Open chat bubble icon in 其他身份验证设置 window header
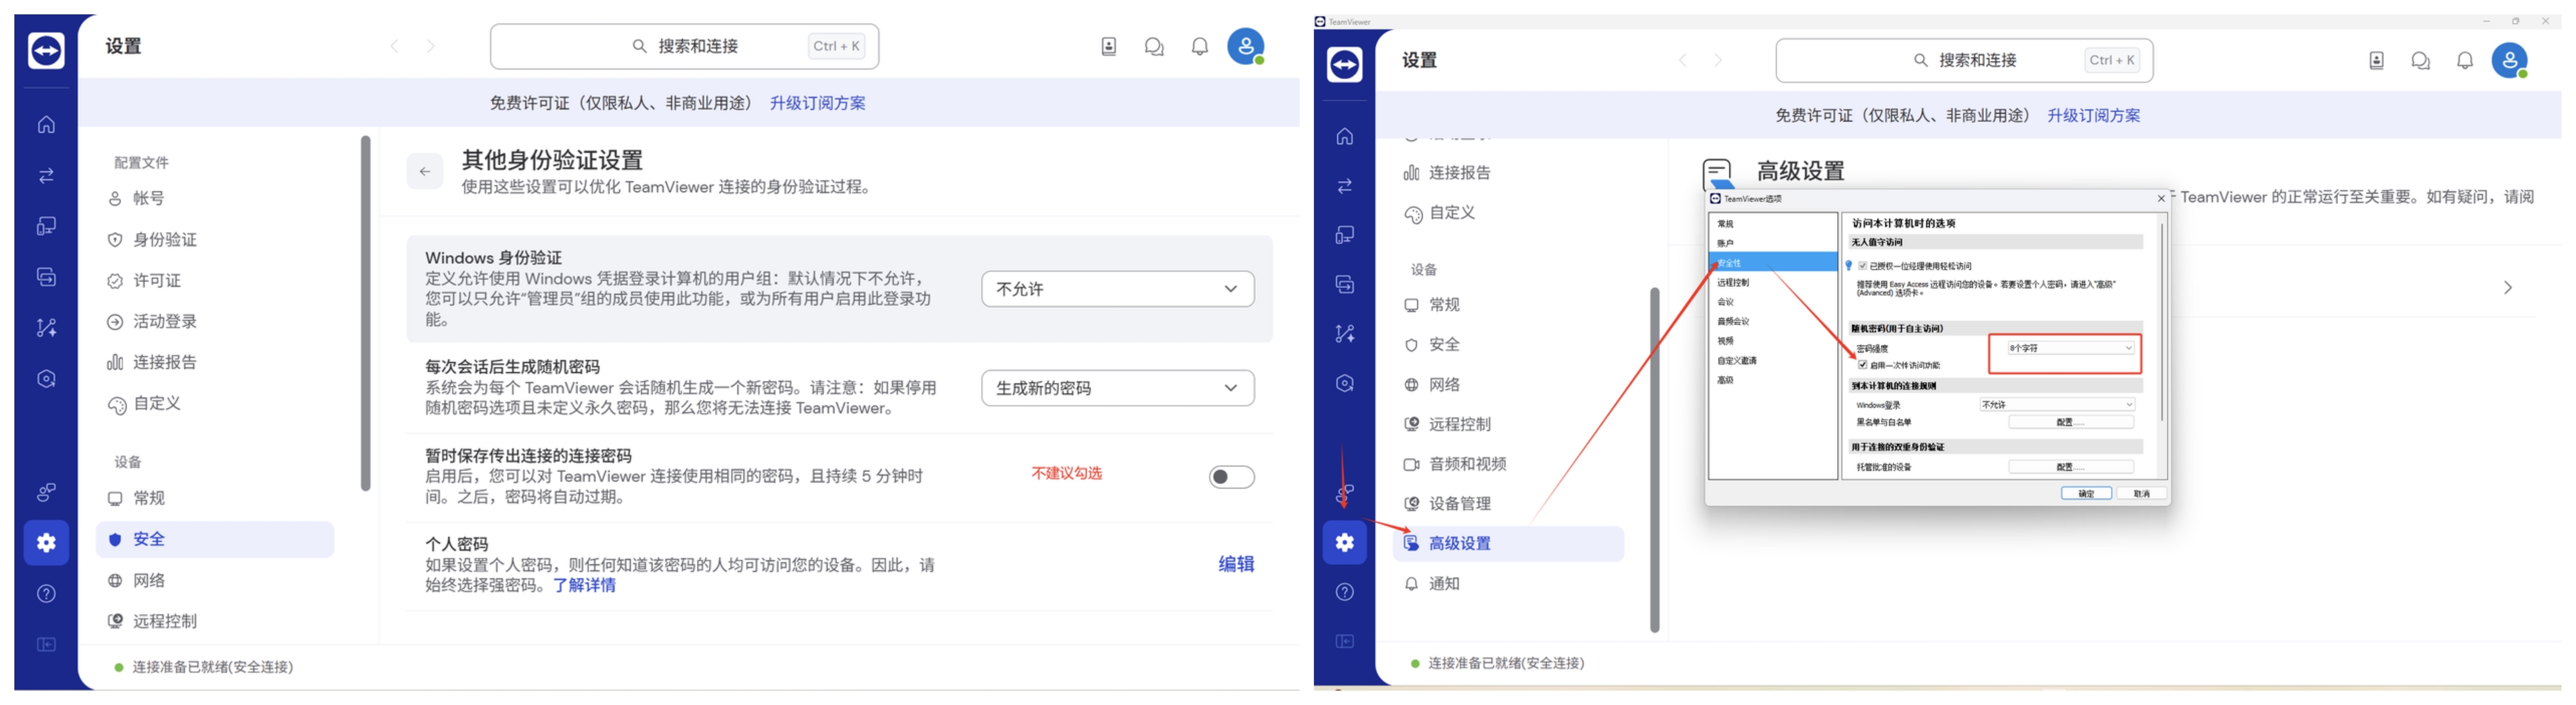The height and width of the screenshot is (705, 2576). tap(1154, 47)
